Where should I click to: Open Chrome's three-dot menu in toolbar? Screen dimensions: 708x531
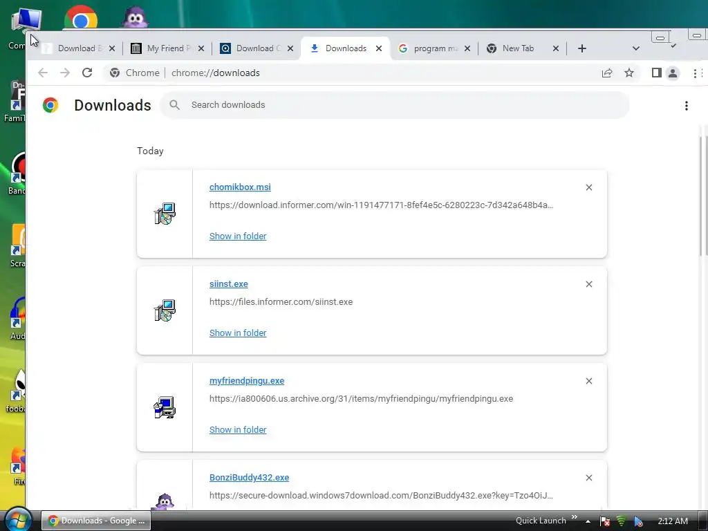(x=695, y=73)
